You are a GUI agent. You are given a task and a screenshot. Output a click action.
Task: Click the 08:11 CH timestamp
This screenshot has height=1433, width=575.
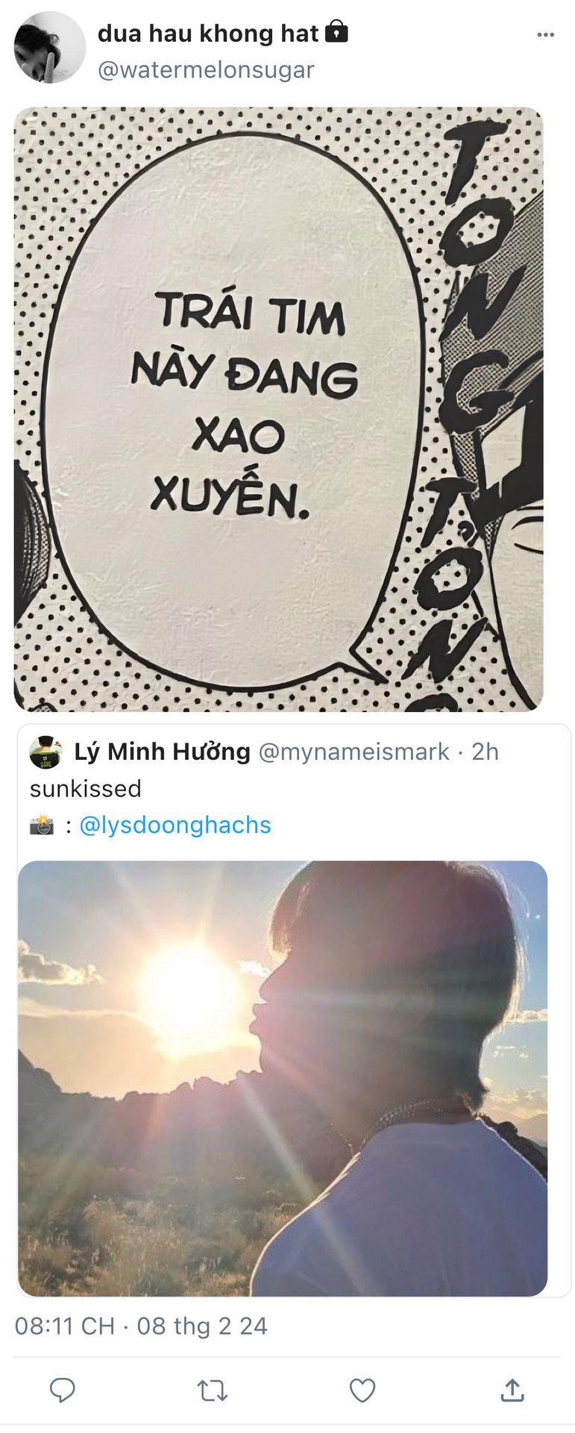pos(65,1326)
